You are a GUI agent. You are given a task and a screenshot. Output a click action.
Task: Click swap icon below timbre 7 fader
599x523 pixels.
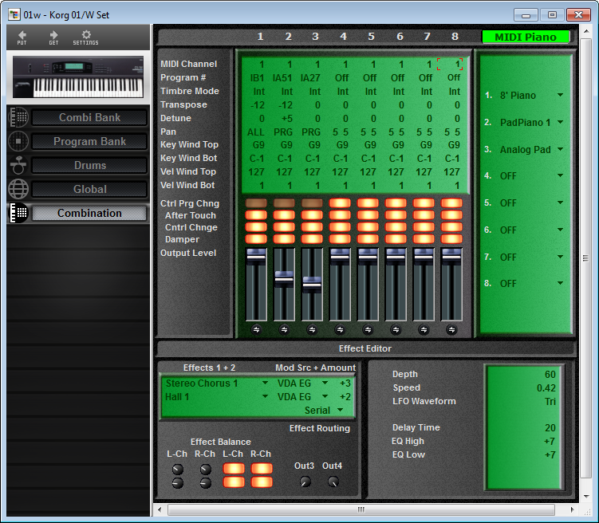pos(424,329)
